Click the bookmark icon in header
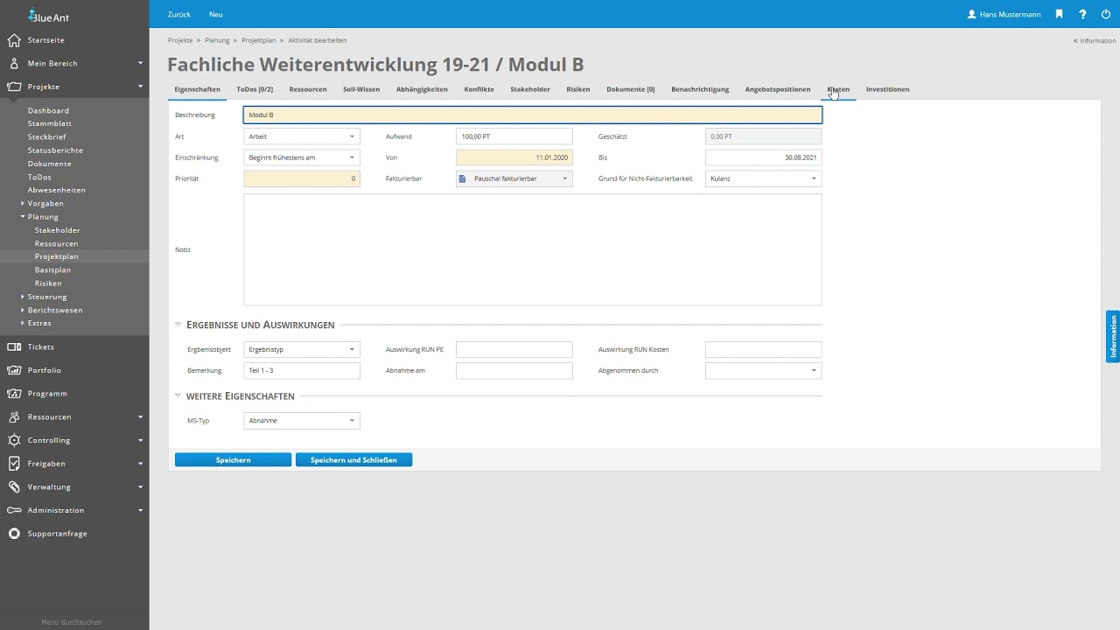The height and width of the screenshot is (630, 1120). [x=1059, y=15]
